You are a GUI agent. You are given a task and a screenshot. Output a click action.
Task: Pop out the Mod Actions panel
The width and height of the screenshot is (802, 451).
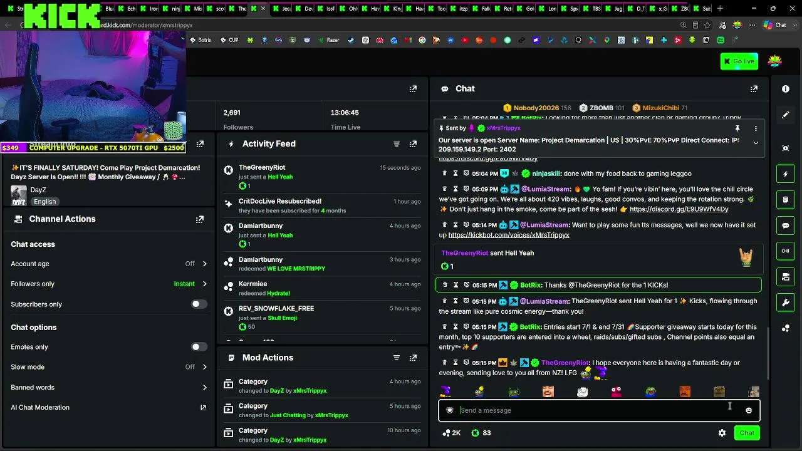click(413, 358)
